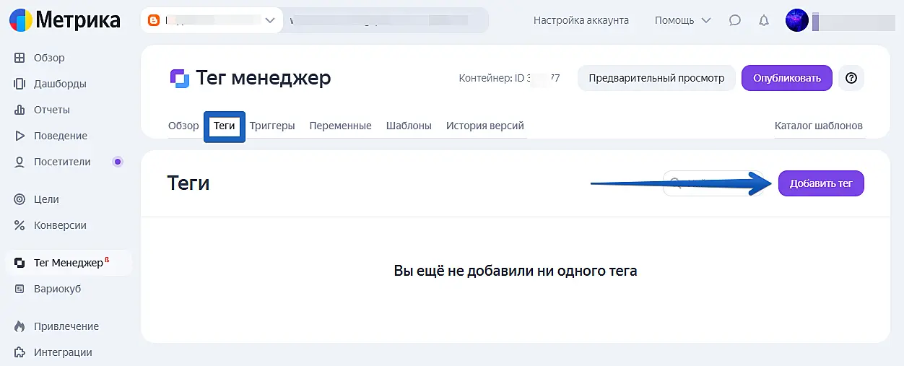
Task: Click the Вы ещё не добавили message
Action: pyautogui.click(x=516, y=271)
